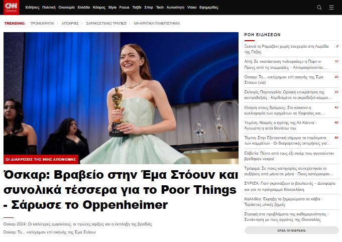
Task: Open the Ταξίδι section
Action: [x=137, y=8]
